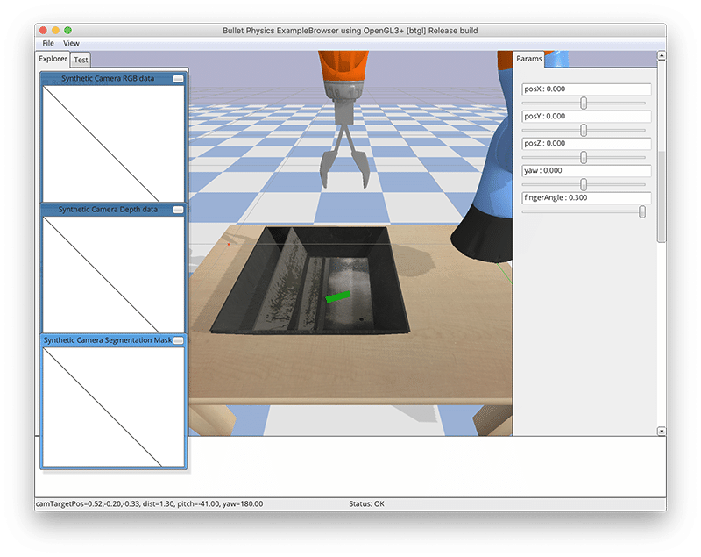Click the posX value field
The width and height of the screenshot is (701, 557).
point(585,89)
